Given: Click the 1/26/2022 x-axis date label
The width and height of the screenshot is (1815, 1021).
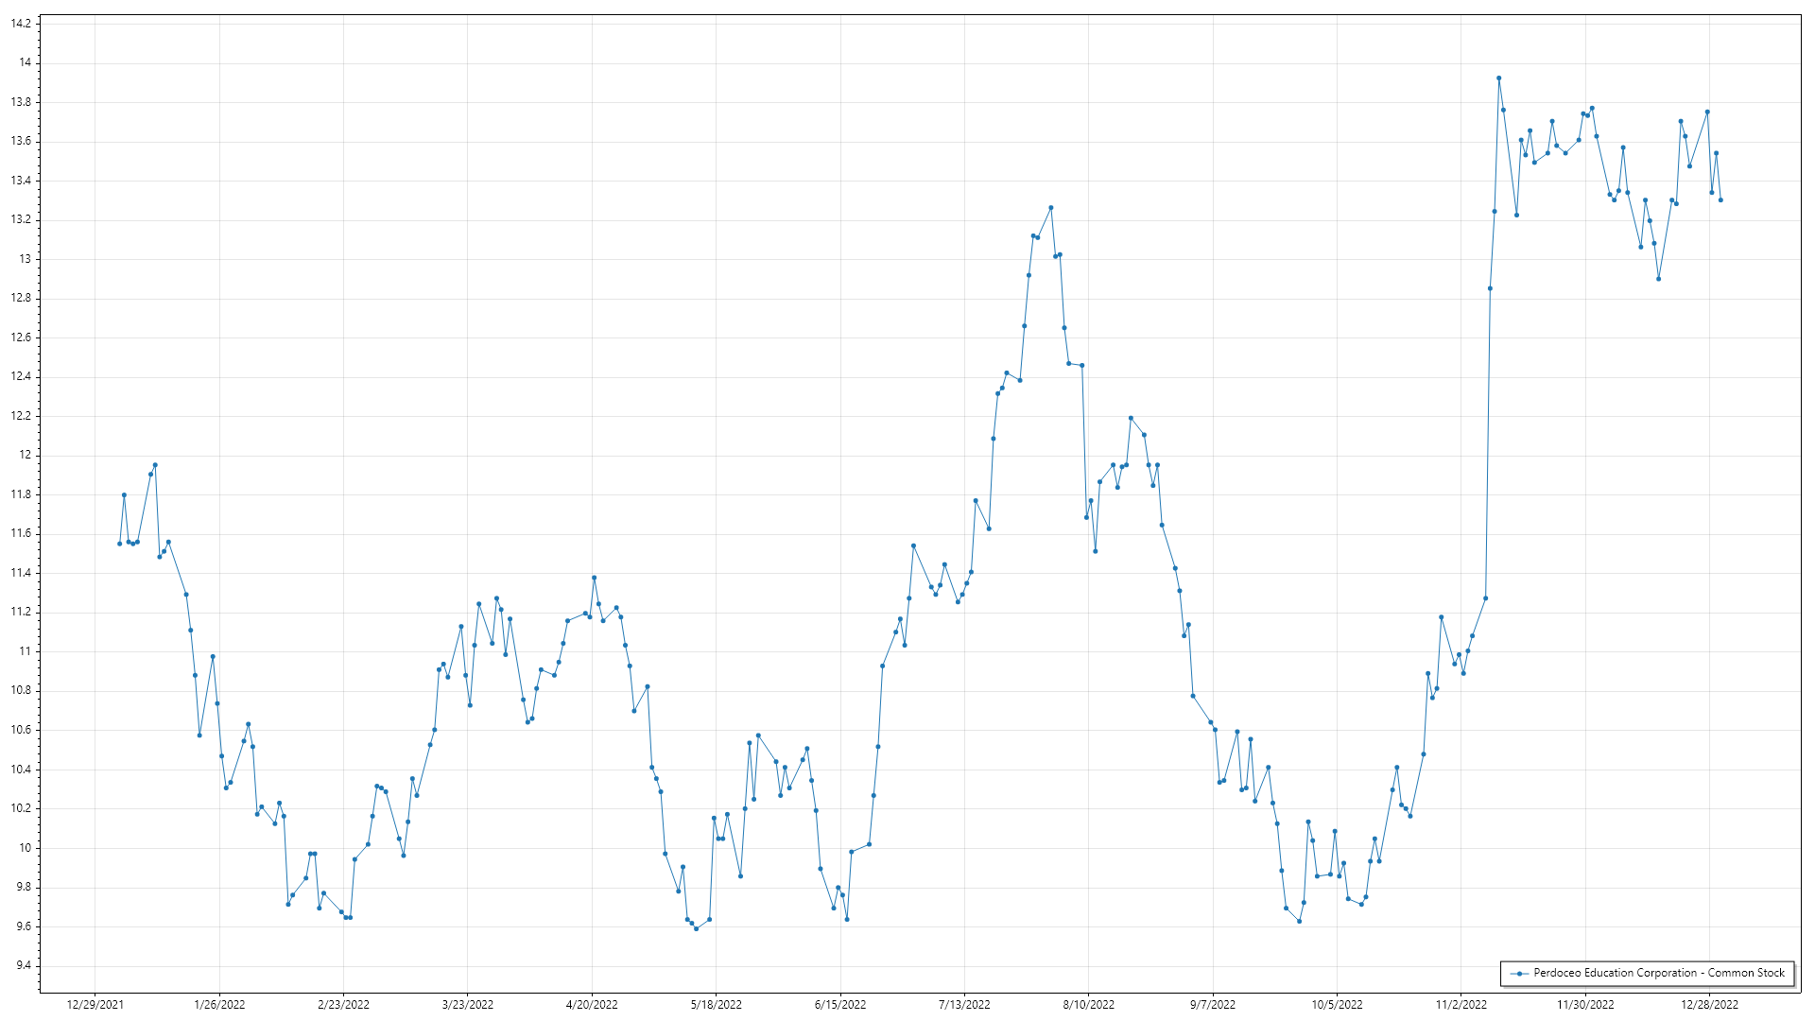Looking at the screenshot, I should tap(219, 1005).
